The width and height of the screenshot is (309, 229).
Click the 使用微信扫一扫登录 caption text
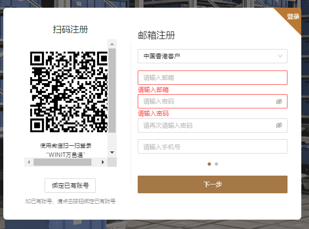click(x=66, y=146)
